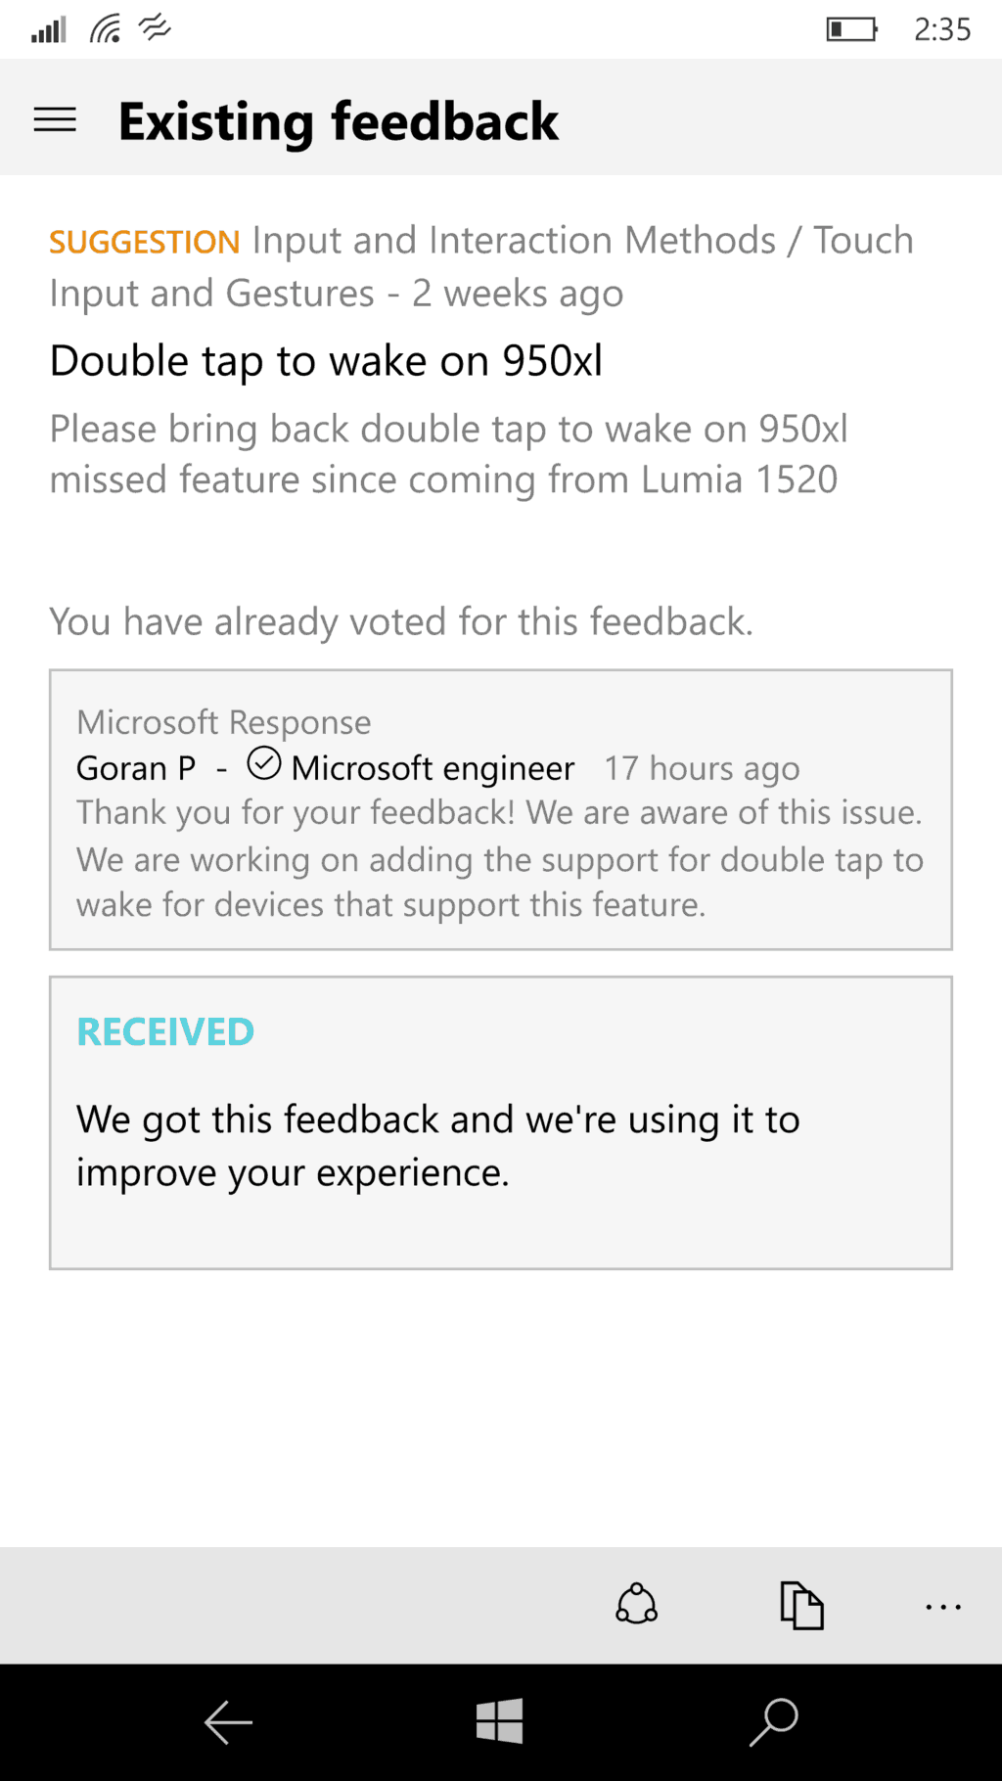
Task: Tap the clock showing 2:35
Action: tap(941, 29)
